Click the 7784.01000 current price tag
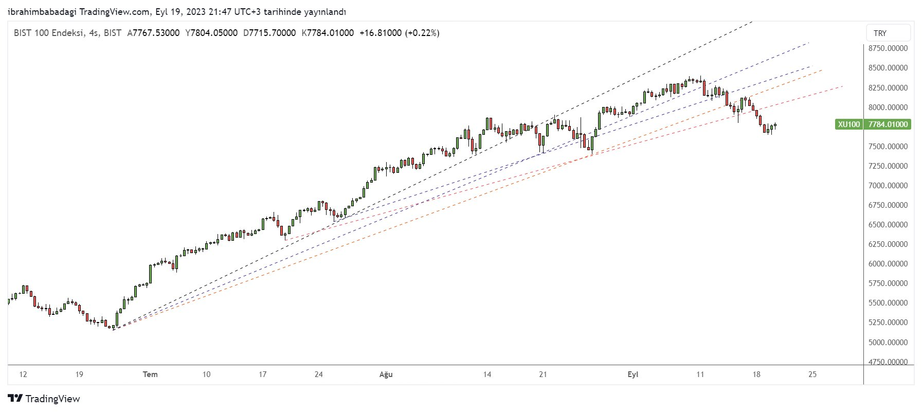The height and width of the screenshot is (412, 922). 888,124
